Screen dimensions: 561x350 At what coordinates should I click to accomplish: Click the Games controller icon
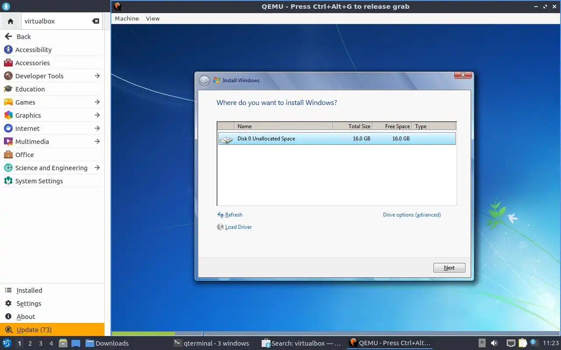point(8,102)
